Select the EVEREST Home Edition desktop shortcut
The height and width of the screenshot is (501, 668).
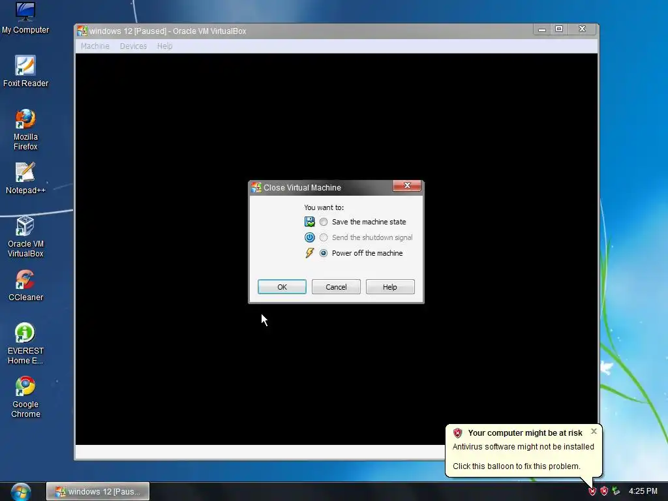tap(25, 344)
